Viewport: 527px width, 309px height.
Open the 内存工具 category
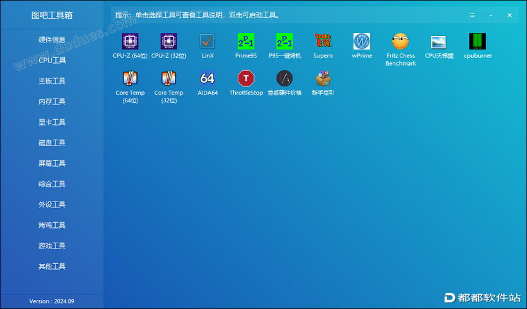click(x=52, y=101)
